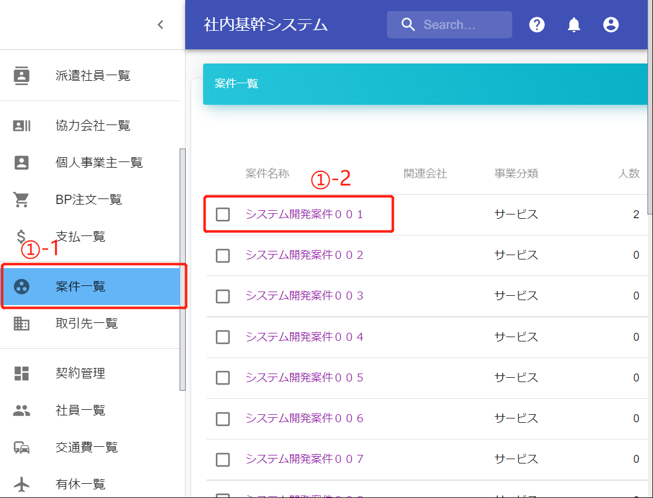Screen dimensions: 653x498
Task: Click the 取引先一覧 building icon
Action: point(22,324)
